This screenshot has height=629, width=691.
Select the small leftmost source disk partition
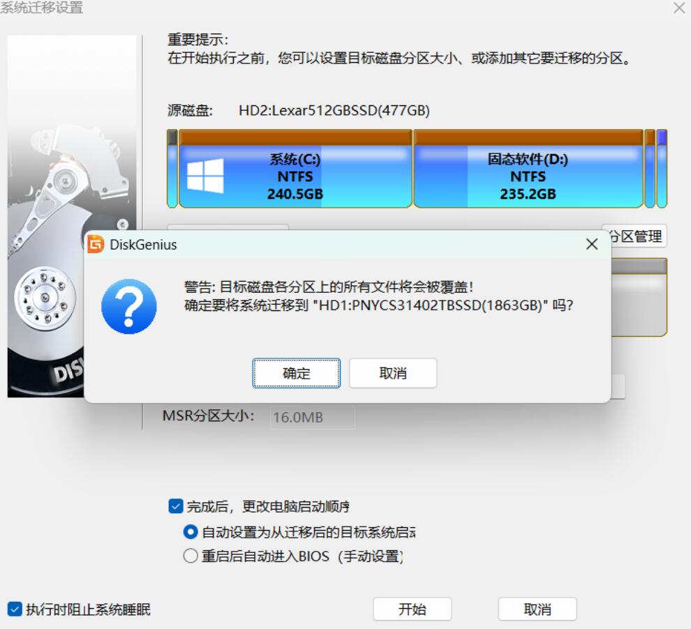(172, 169)
